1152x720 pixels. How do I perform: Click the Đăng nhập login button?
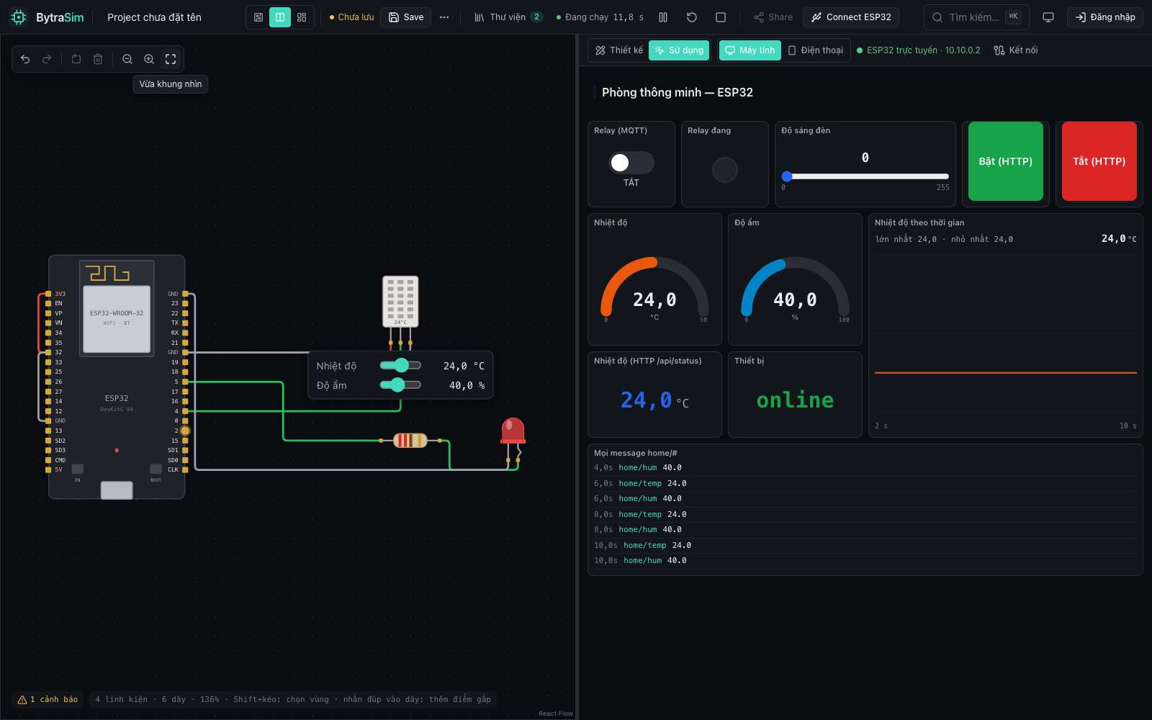[x=1105, y=17]
